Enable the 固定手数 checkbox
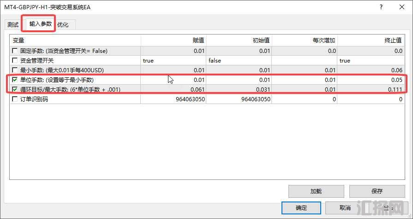The image size is (413, 219). [15, 51]
